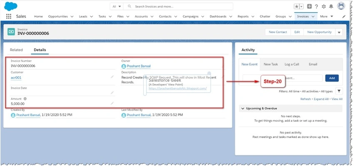
Task: Expand the Dashboards nav dropdown
Action: (x=231, y=17)
